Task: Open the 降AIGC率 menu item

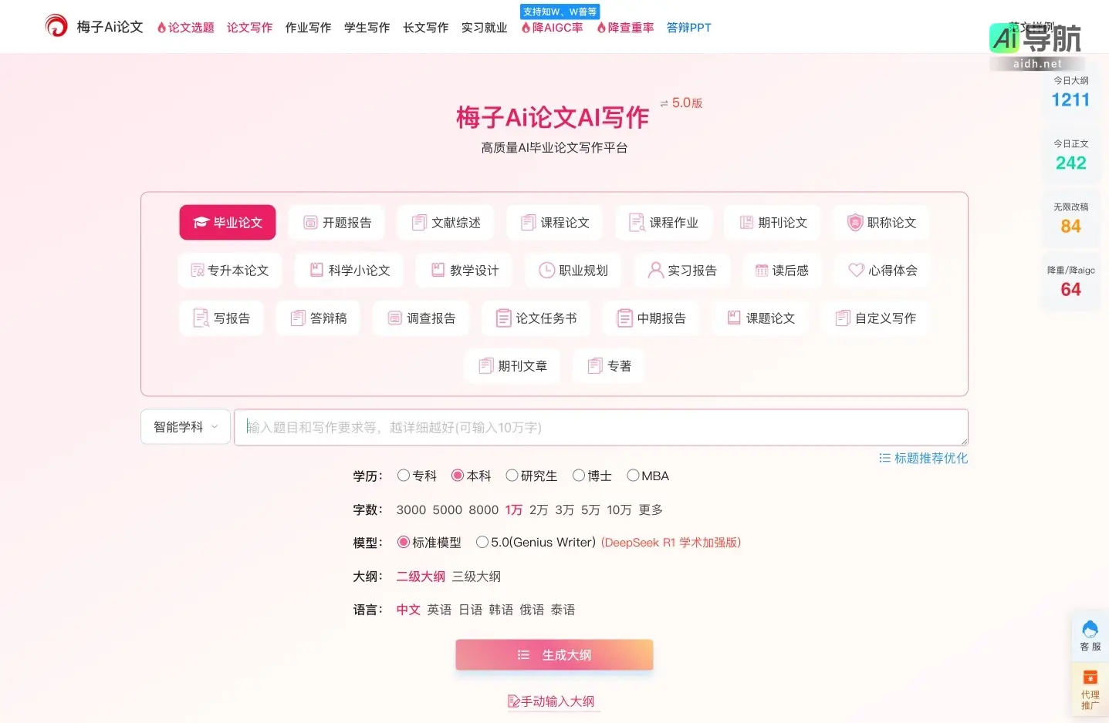Action: (x=553, y=27)
